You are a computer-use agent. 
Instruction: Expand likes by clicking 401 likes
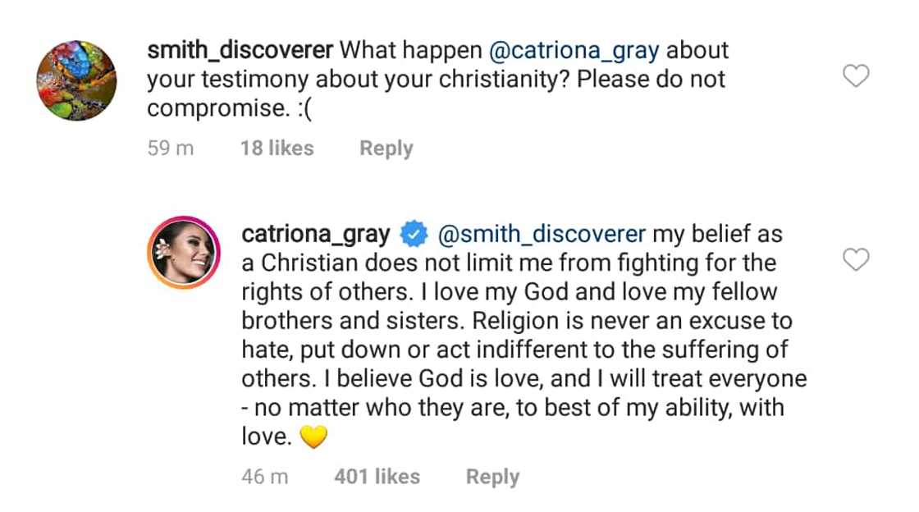coord(377,476)
